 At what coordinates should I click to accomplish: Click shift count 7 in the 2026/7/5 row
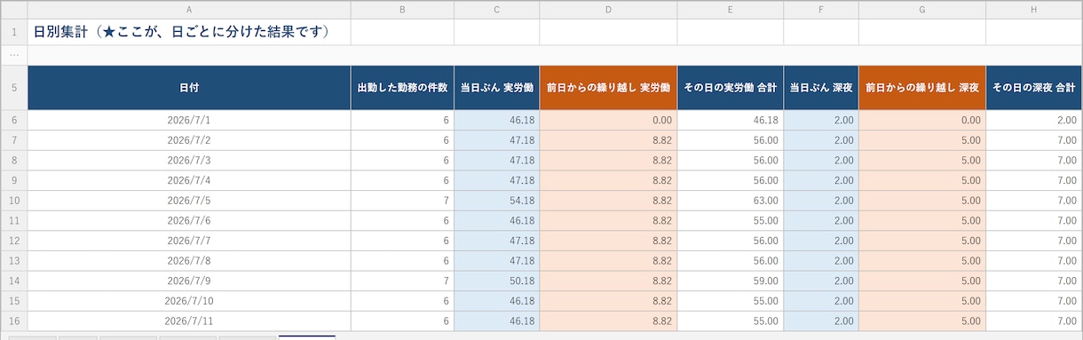pos(402,201)
